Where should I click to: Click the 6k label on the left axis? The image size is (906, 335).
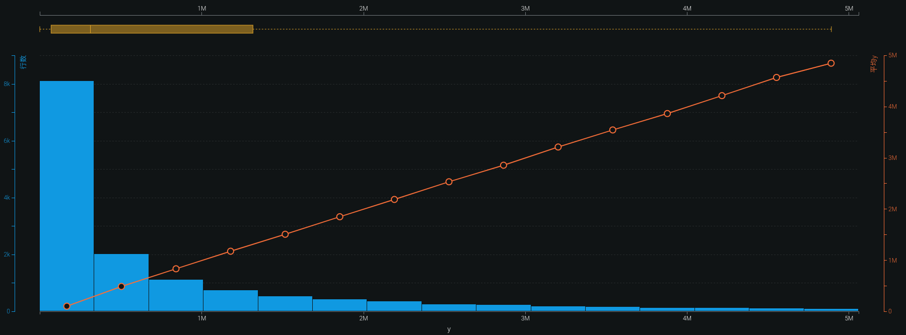coord(7,141)
